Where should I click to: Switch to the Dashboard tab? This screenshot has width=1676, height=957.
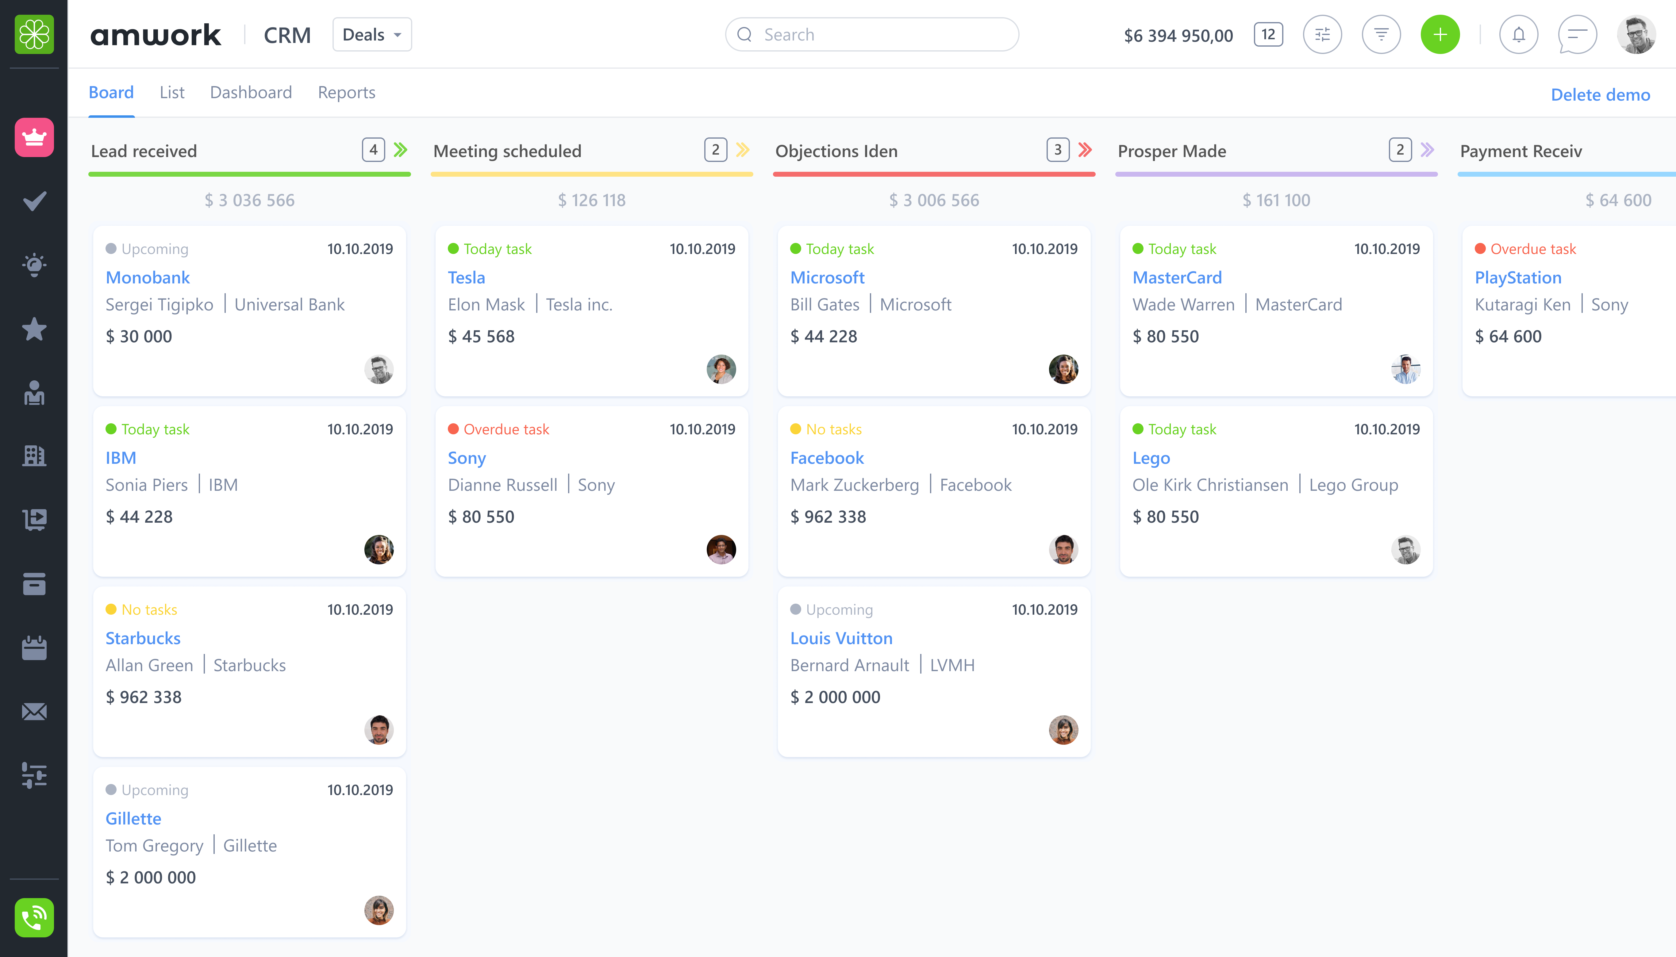coord(251,92)
